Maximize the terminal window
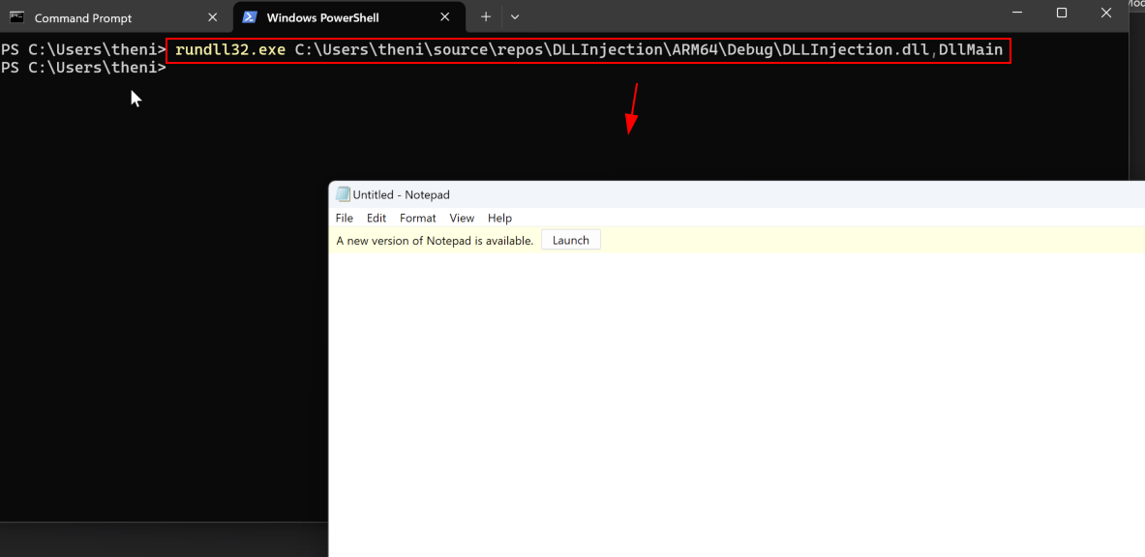The image size is (1145, 557). [1062, 13]
